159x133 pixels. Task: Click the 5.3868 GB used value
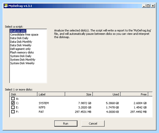112,103
